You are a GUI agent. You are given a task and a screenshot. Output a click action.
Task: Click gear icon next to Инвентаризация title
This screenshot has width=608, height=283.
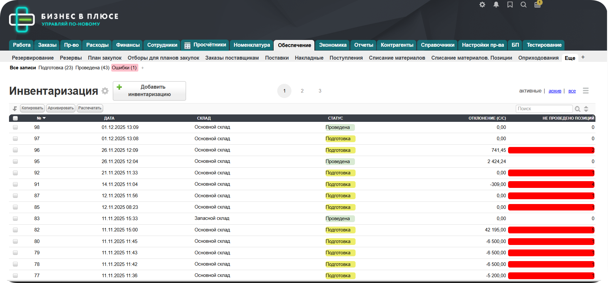click(105, 91)
